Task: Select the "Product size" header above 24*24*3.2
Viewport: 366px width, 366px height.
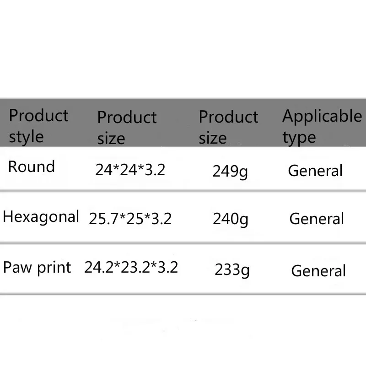Action: coord(127,128)
